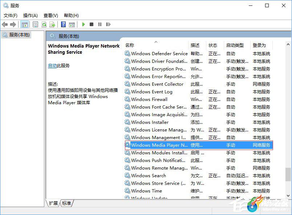Select the Windows Modules Installer row
The width and height of the screenshot is (292, 215).
coord(199,153)
